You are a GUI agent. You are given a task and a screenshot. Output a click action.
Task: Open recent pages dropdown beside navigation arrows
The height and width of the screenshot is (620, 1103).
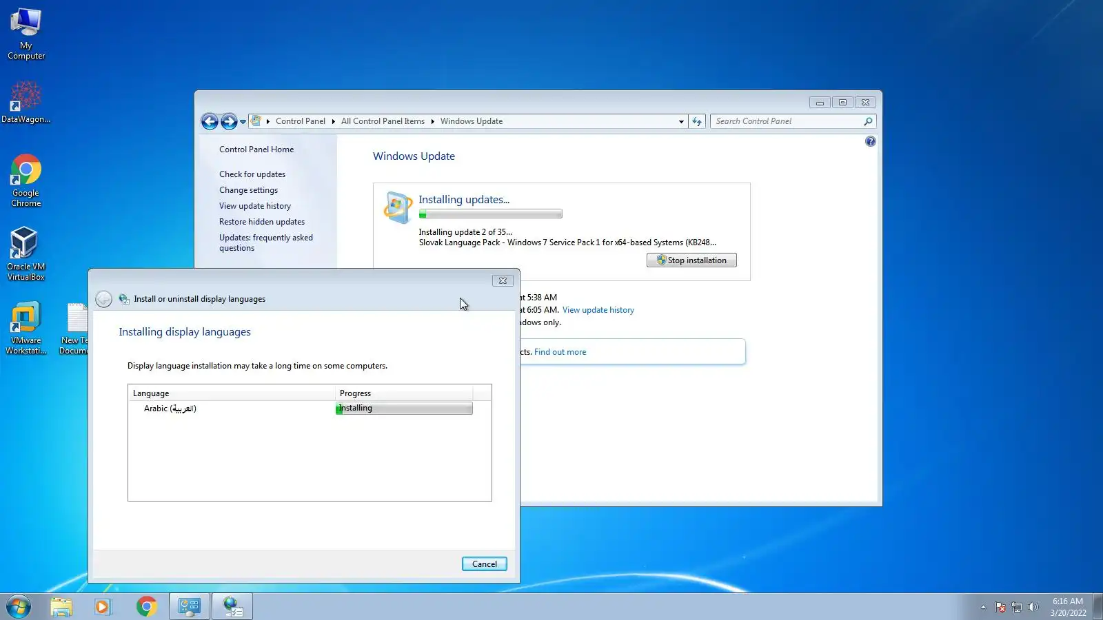(243, 122)
